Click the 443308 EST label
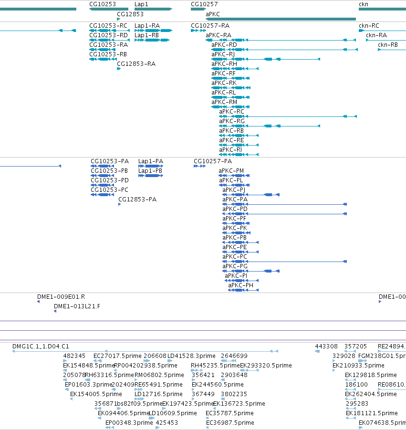The image size is (406, 430). click(x=326, y=346)
